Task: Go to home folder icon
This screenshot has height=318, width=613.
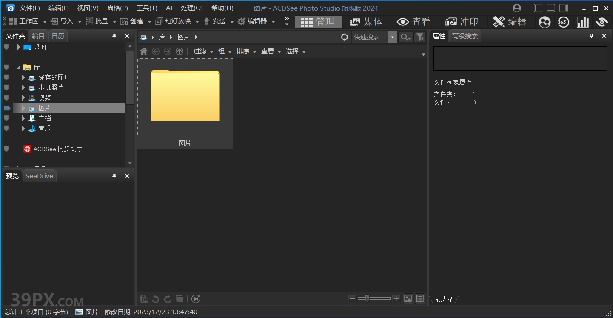Action: 144,51
